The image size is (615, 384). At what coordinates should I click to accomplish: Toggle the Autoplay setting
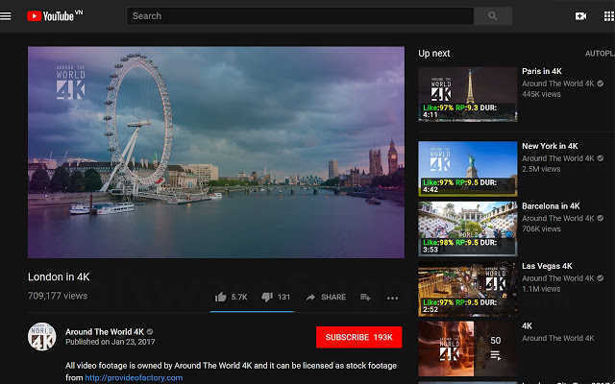pyautogui.click(x=600, y=54)
